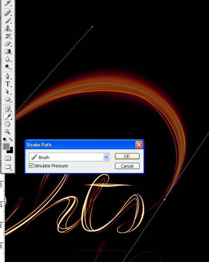Choose the History Brush tool

point(7,36)
